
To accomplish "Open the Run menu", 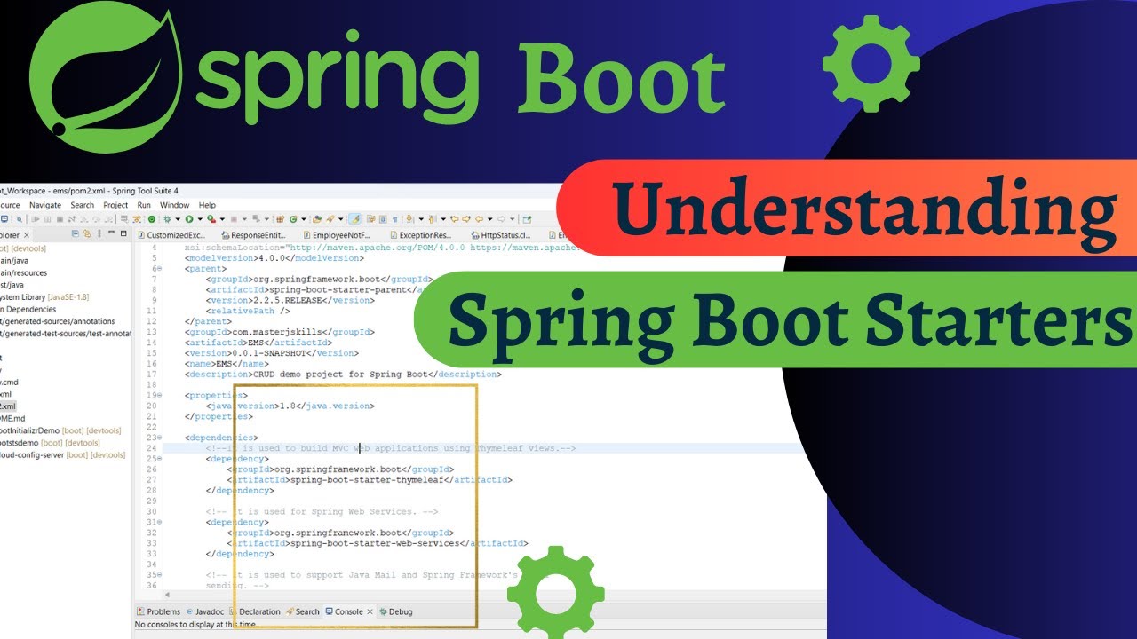I will click(144, 205).
